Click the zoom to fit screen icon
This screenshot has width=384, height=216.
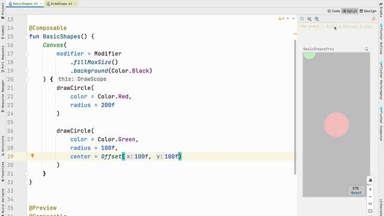tap(370, 211)
